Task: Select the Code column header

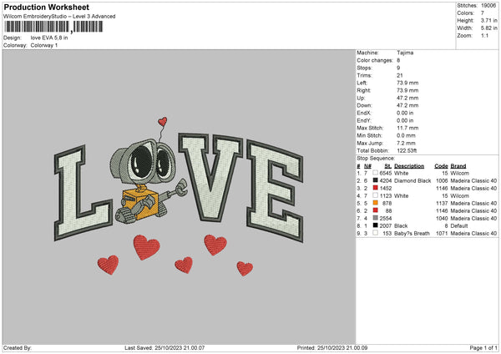Action: (442, 165)
